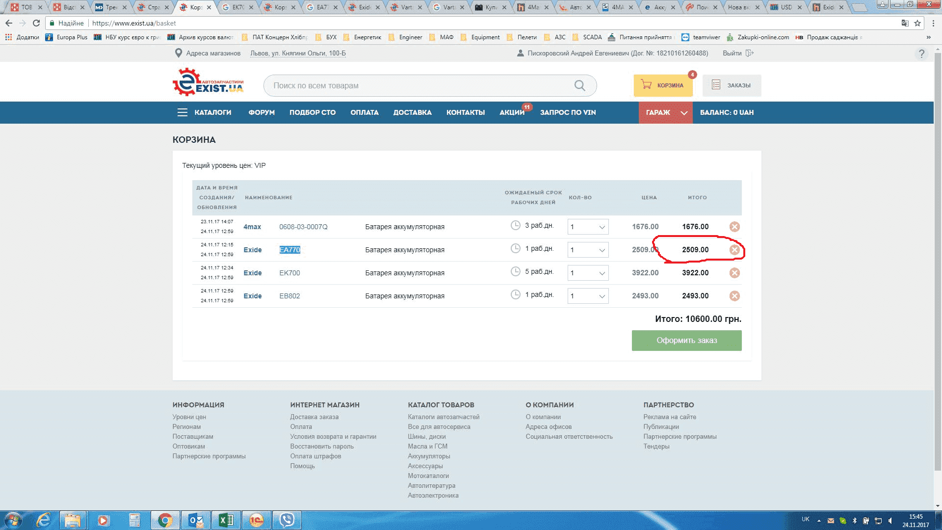Reload the page with refresh button
Image resolution: width=942 pixels, height=530 pixels.
[x=36, y=23]
